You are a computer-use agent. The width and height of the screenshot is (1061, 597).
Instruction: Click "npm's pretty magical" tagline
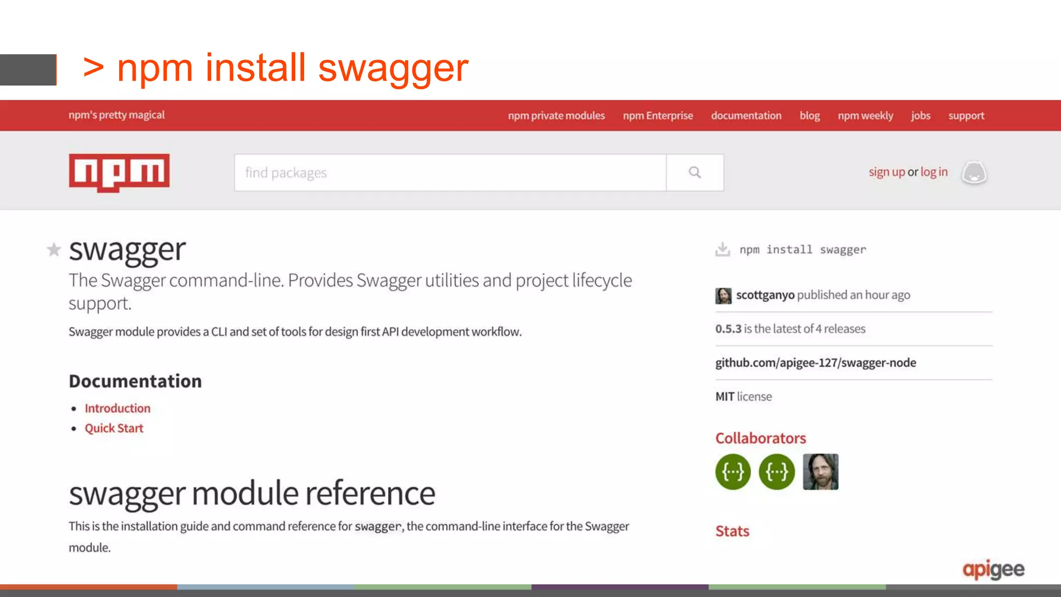click(x=117, y=115)
